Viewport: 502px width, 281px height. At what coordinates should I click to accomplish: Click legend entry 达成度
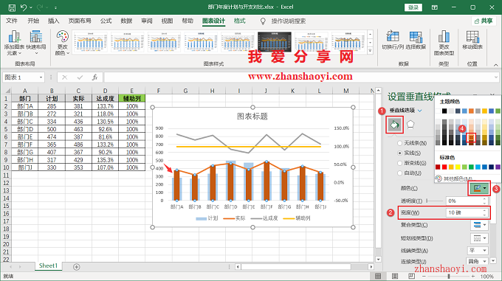coord(264,218)
